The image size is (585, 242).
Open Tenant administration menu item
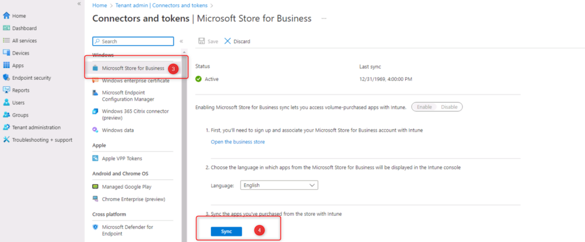point(36,127)
